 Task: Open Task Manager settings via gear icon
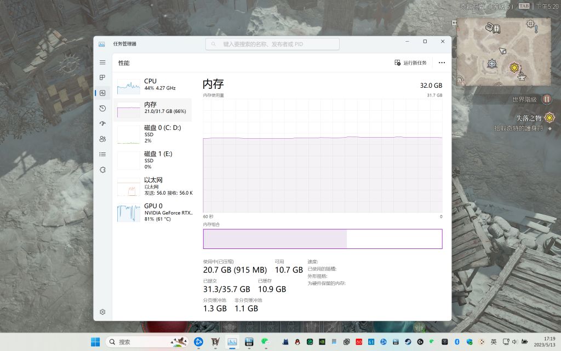pyautogui.click(x=102, y=312)
